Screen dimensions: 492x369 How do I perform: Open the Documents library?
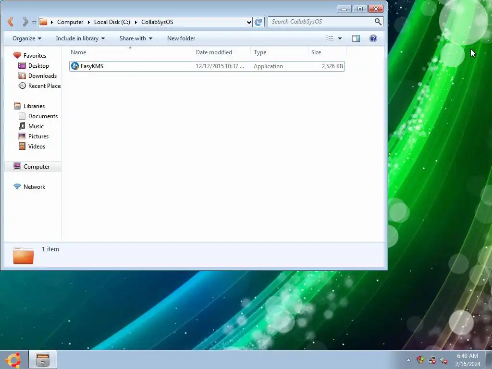(x=43, y=116)
